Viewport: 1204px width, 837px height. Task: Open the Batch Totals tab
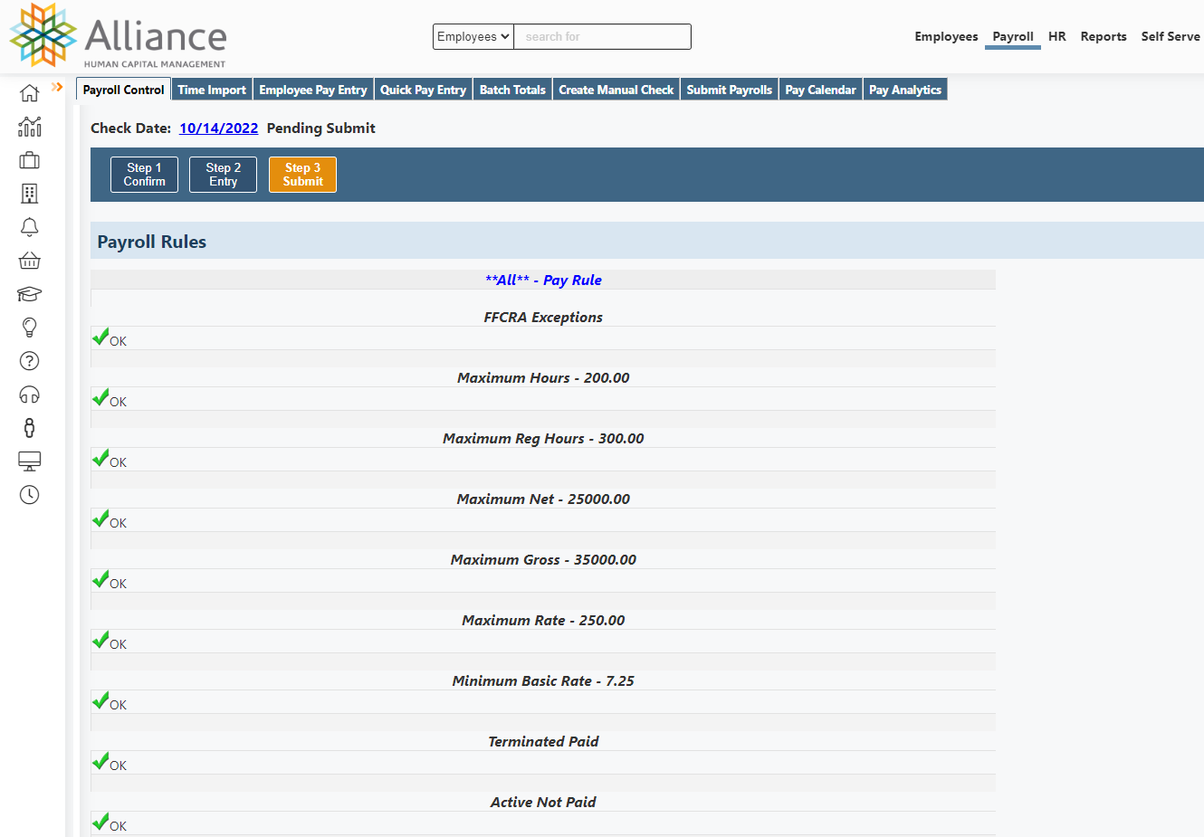coord(512,90)
